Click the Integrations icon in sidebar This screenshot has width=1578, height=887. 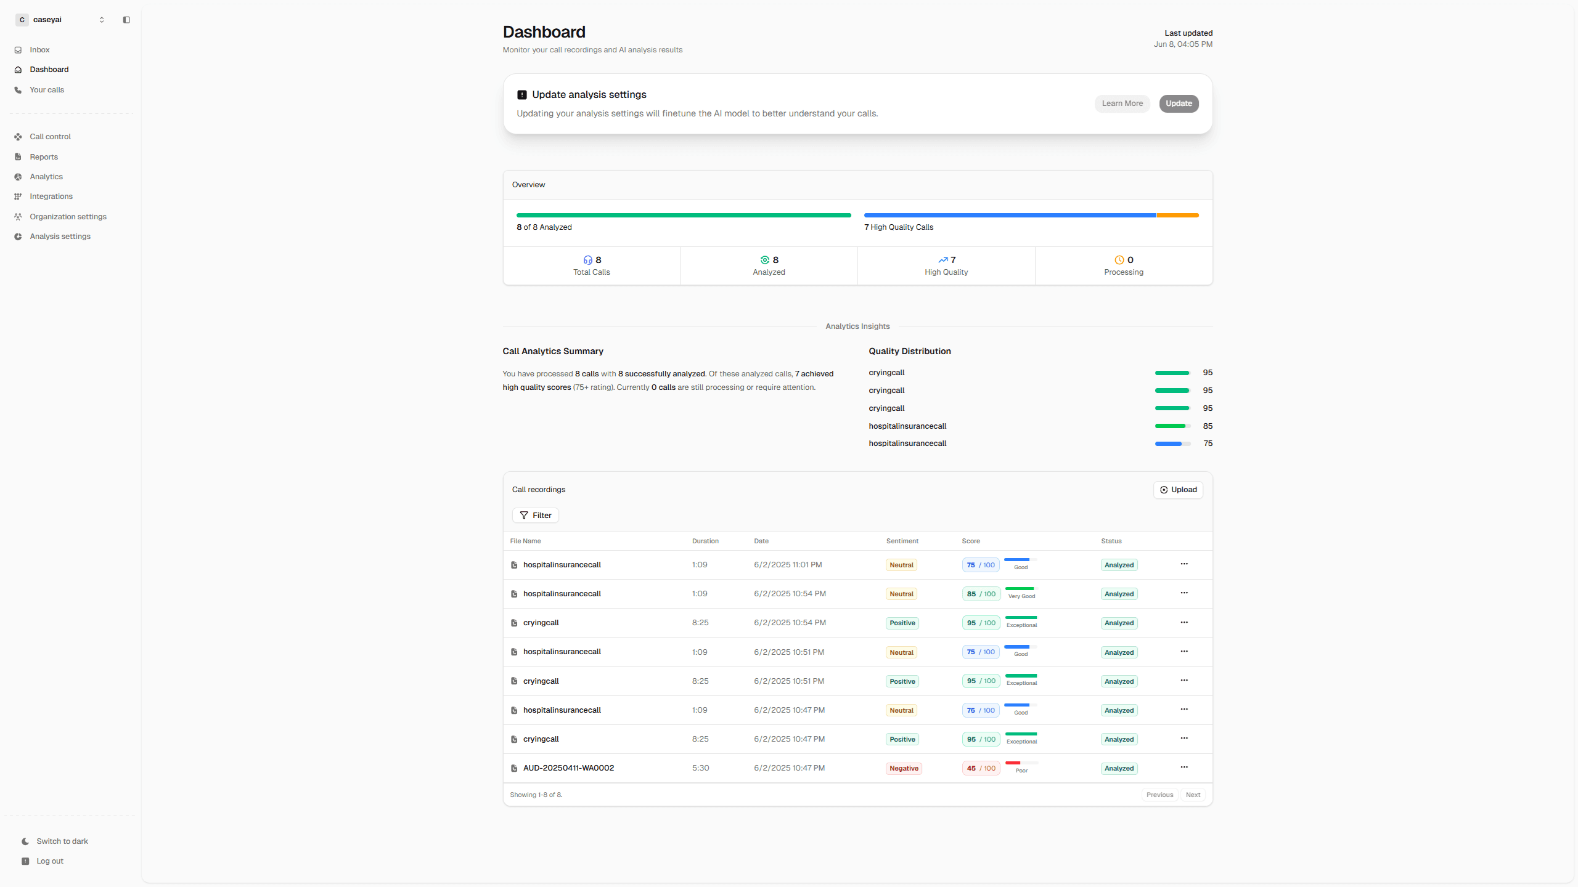18,196
